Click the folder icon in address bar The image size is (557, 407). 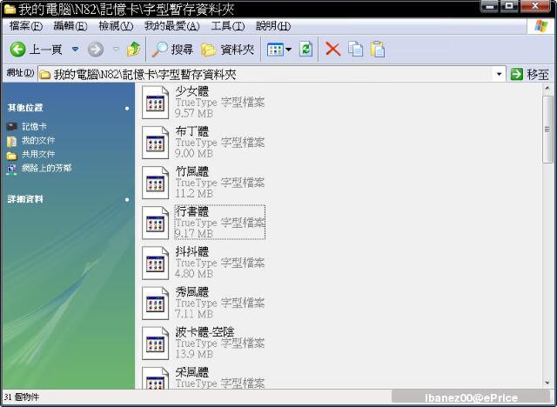[44, 75]
